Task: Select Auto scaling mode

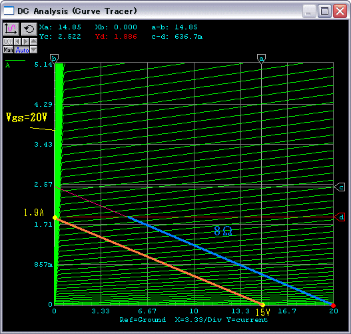Action: click(x=22, y=50)
